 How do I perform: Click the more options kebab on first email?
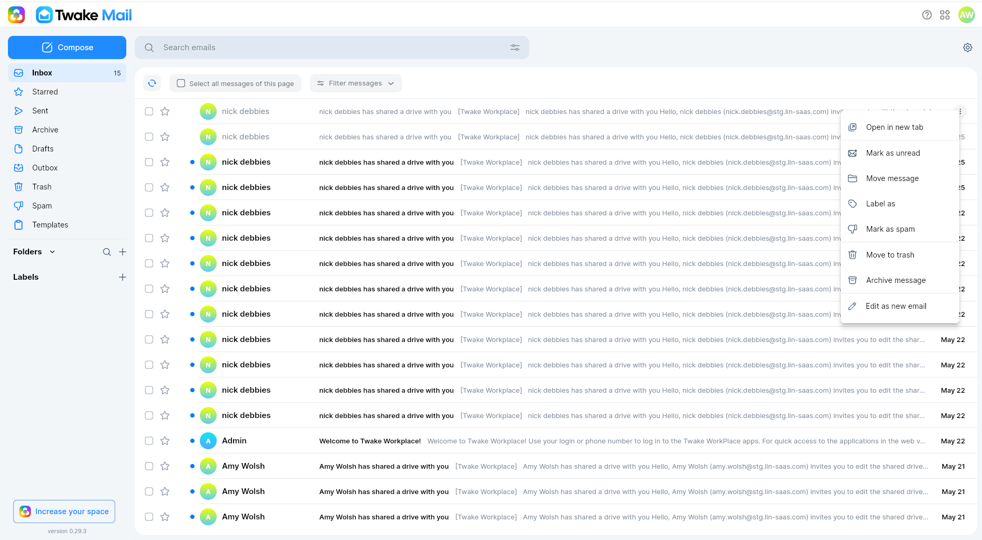[x=960, y=111]
